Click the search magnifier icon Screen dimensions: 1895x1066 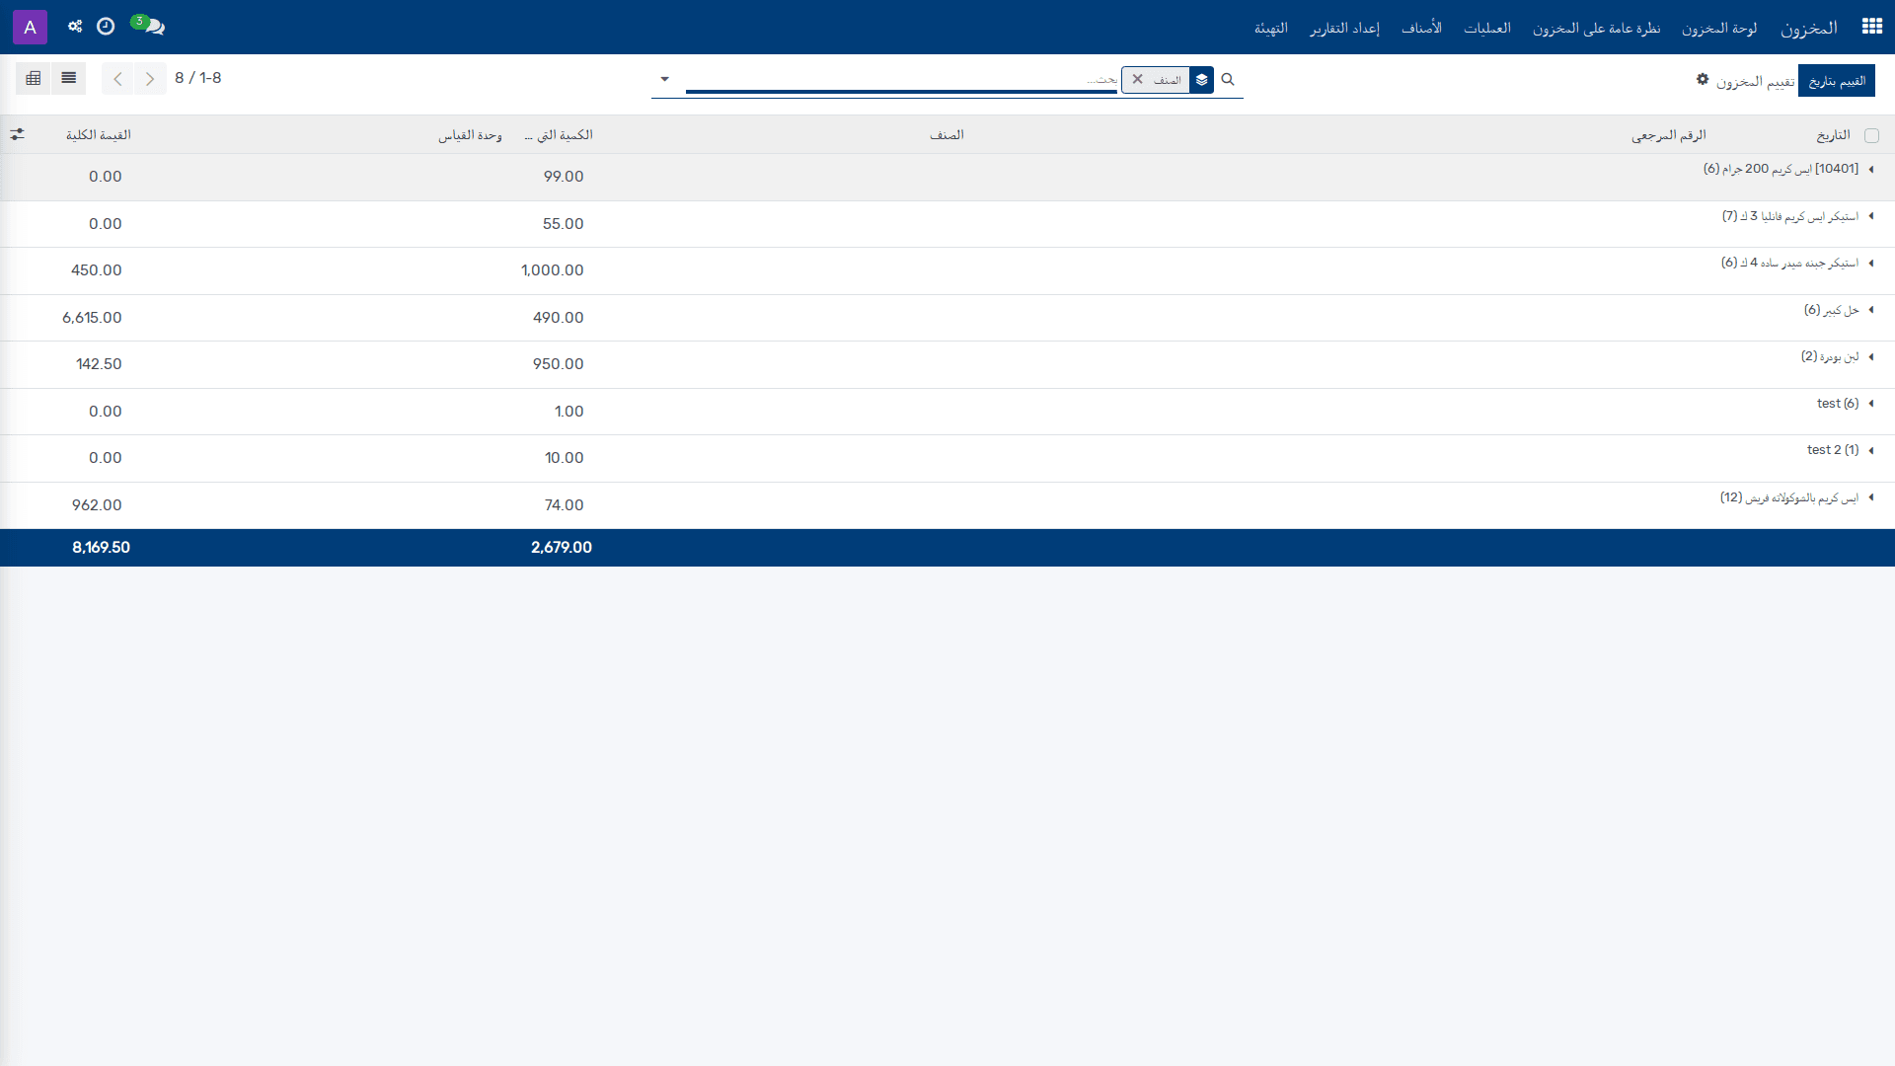click(1228, 79)
